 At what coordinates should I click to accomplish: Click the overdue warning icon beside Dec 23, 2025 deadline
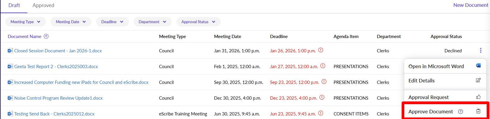coord(322,98)
